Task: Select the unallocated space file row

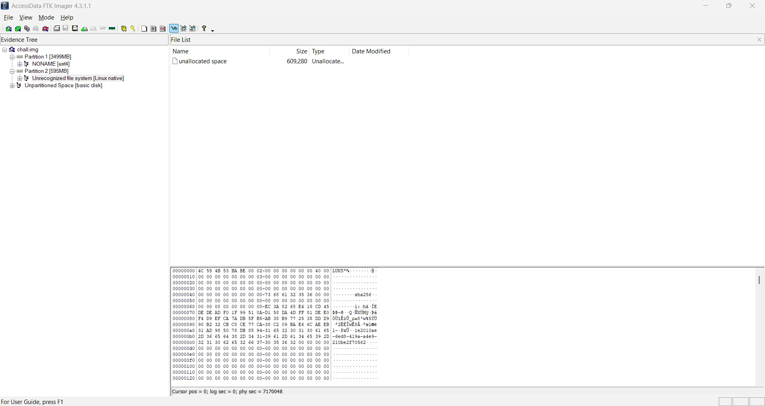Action: pyautogui.click(x=259, y=61)
